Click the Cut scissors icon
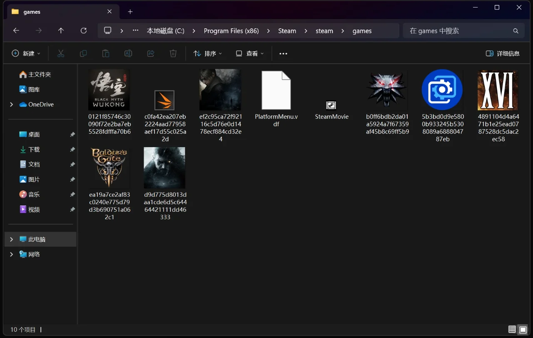Image resolution: width=533 pixels, height=338 pixels. click(x=61, y=53)
